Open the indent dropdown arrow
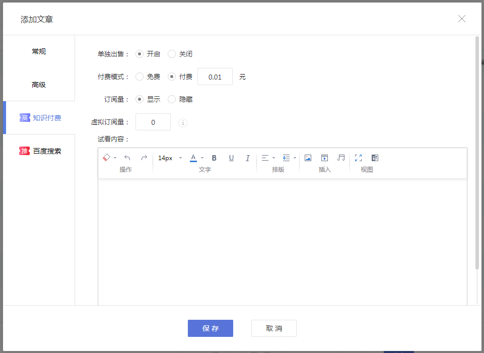The height and width of the screenshot is (353, 484). coord(295,158)
